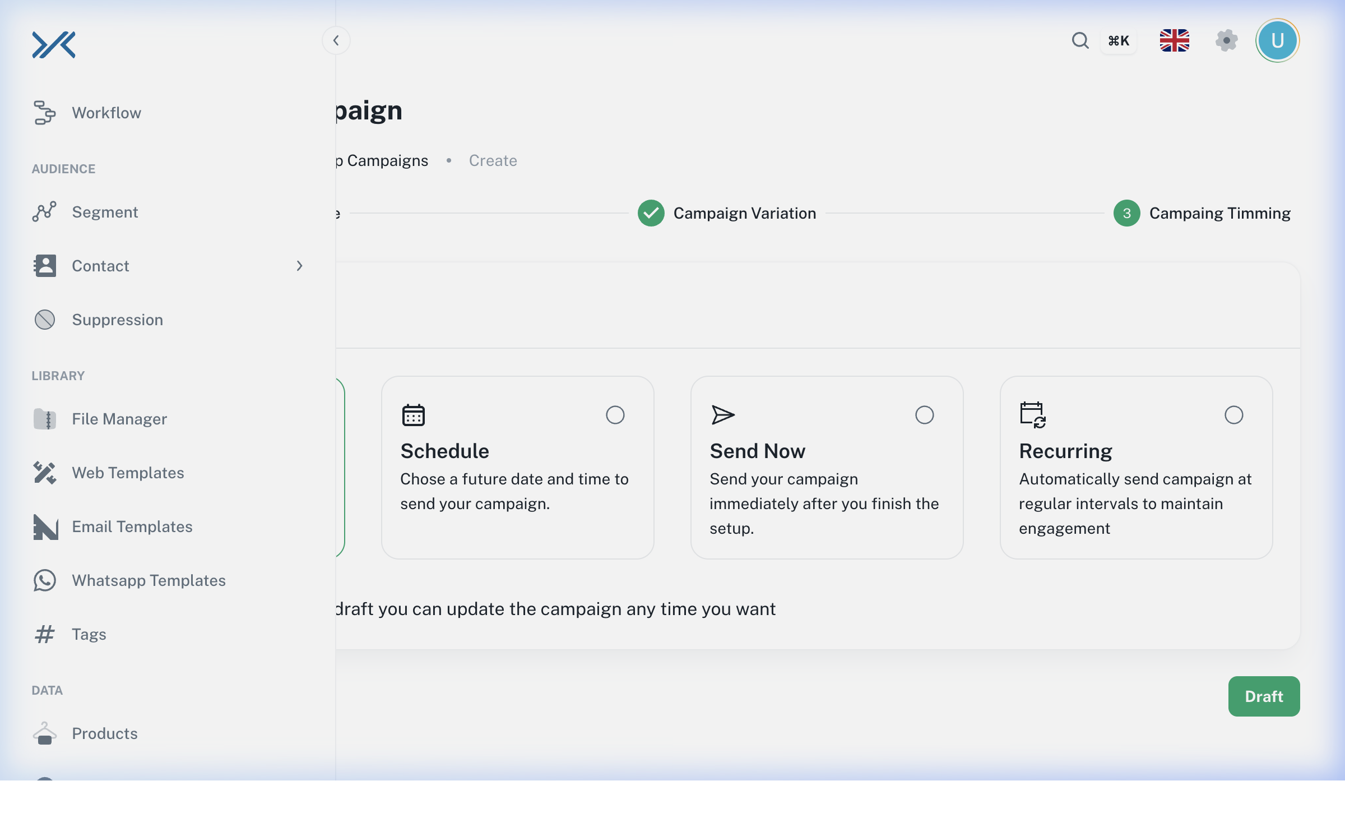Open File Manager menu item
Screen dimensions: 1345x813
click(x=119, y=419)
